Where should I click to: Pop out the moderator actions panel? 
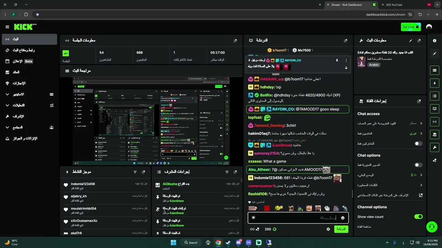coord(235,172)
